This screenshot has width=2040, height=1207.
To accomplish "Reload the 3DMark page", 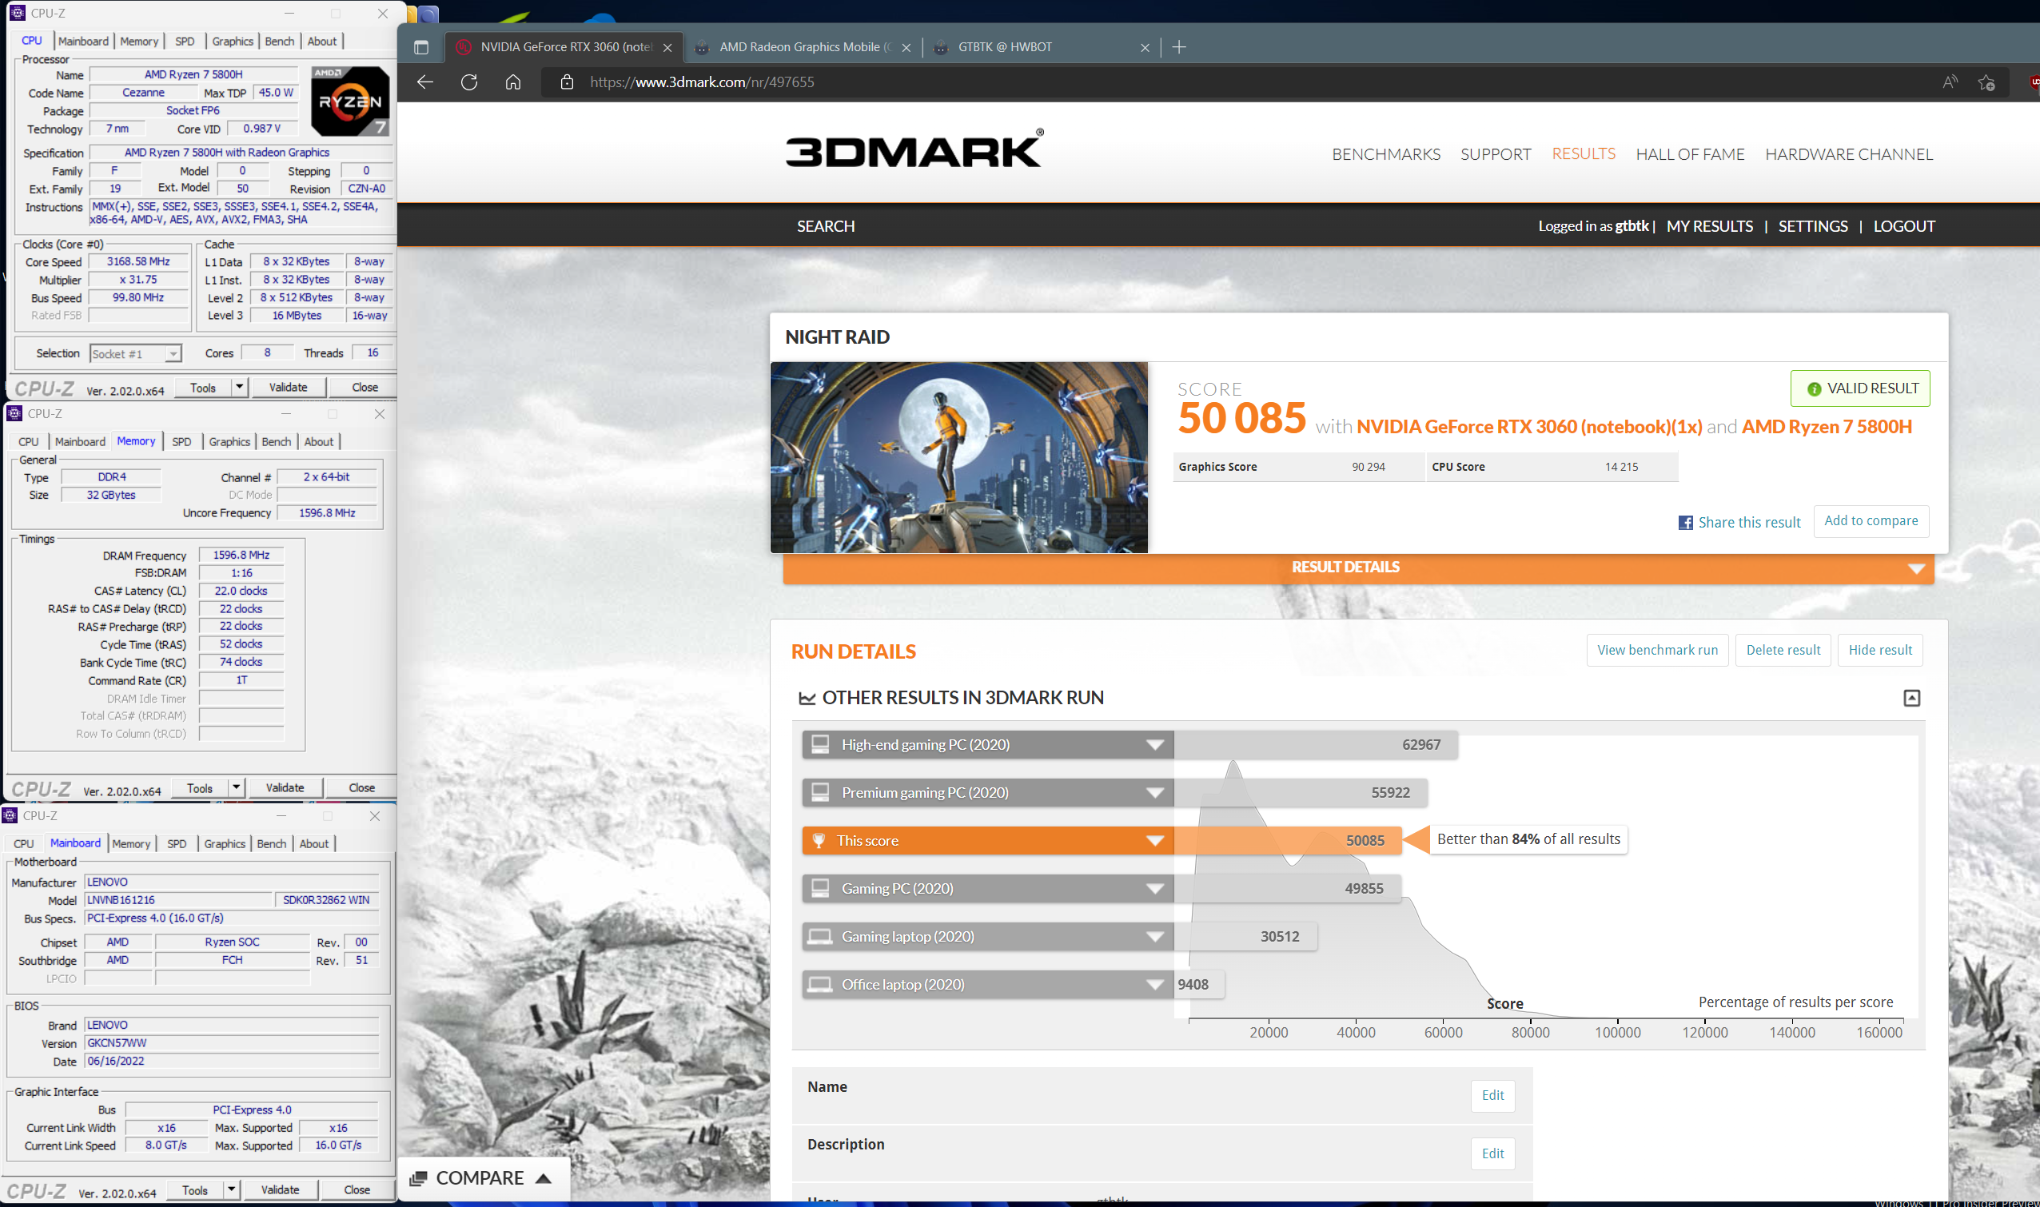I will 469,82.
